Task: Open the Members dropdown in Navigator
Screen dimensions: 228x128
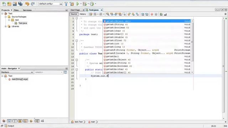Action: [17, 72]
